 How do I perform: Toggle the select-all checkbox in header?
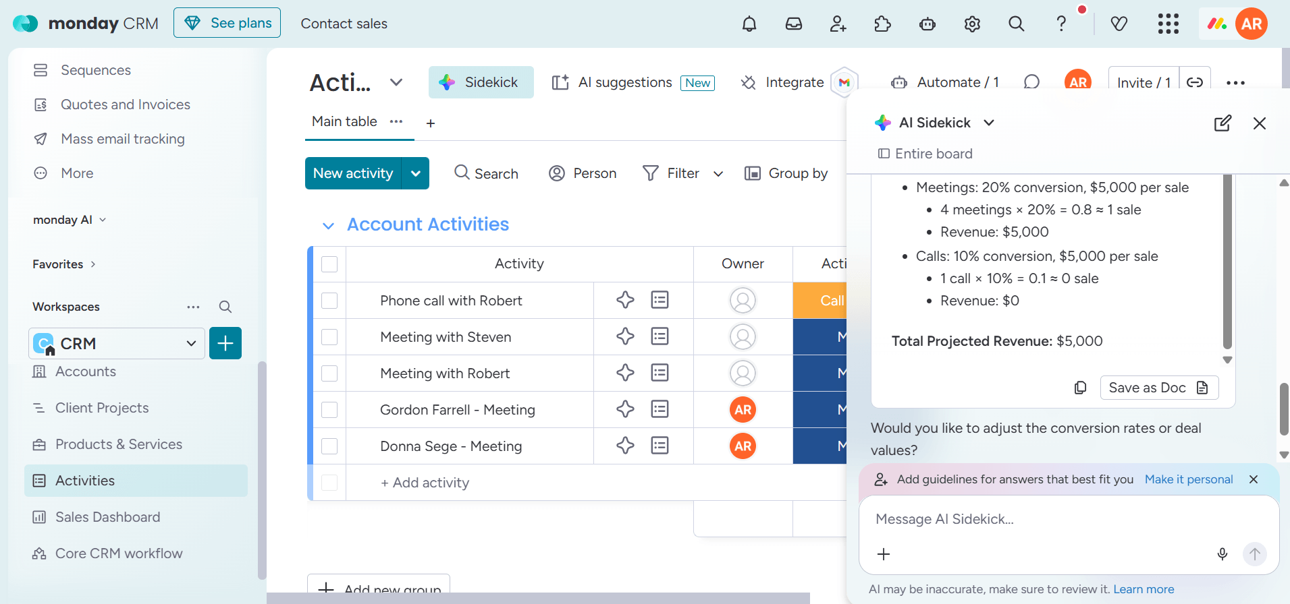329,264
